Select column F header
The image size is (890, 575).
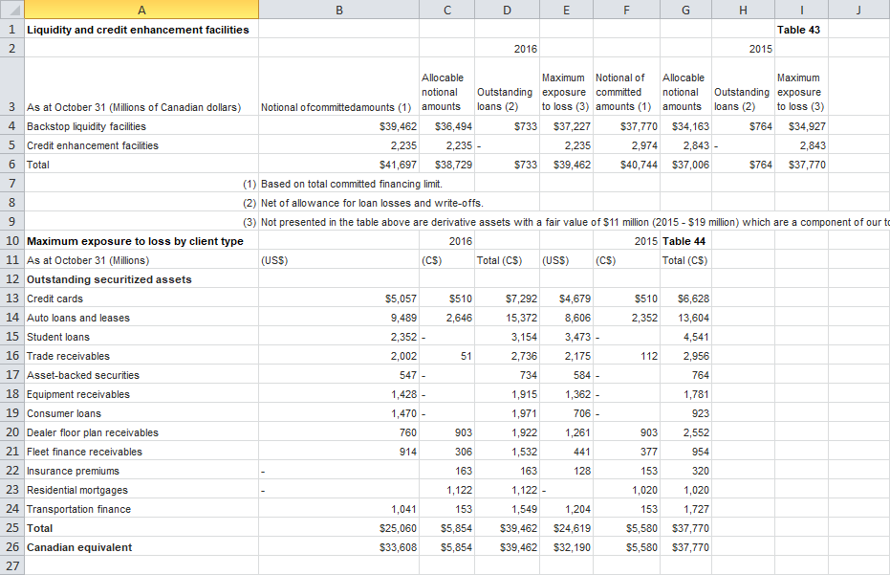click(627, 10)
